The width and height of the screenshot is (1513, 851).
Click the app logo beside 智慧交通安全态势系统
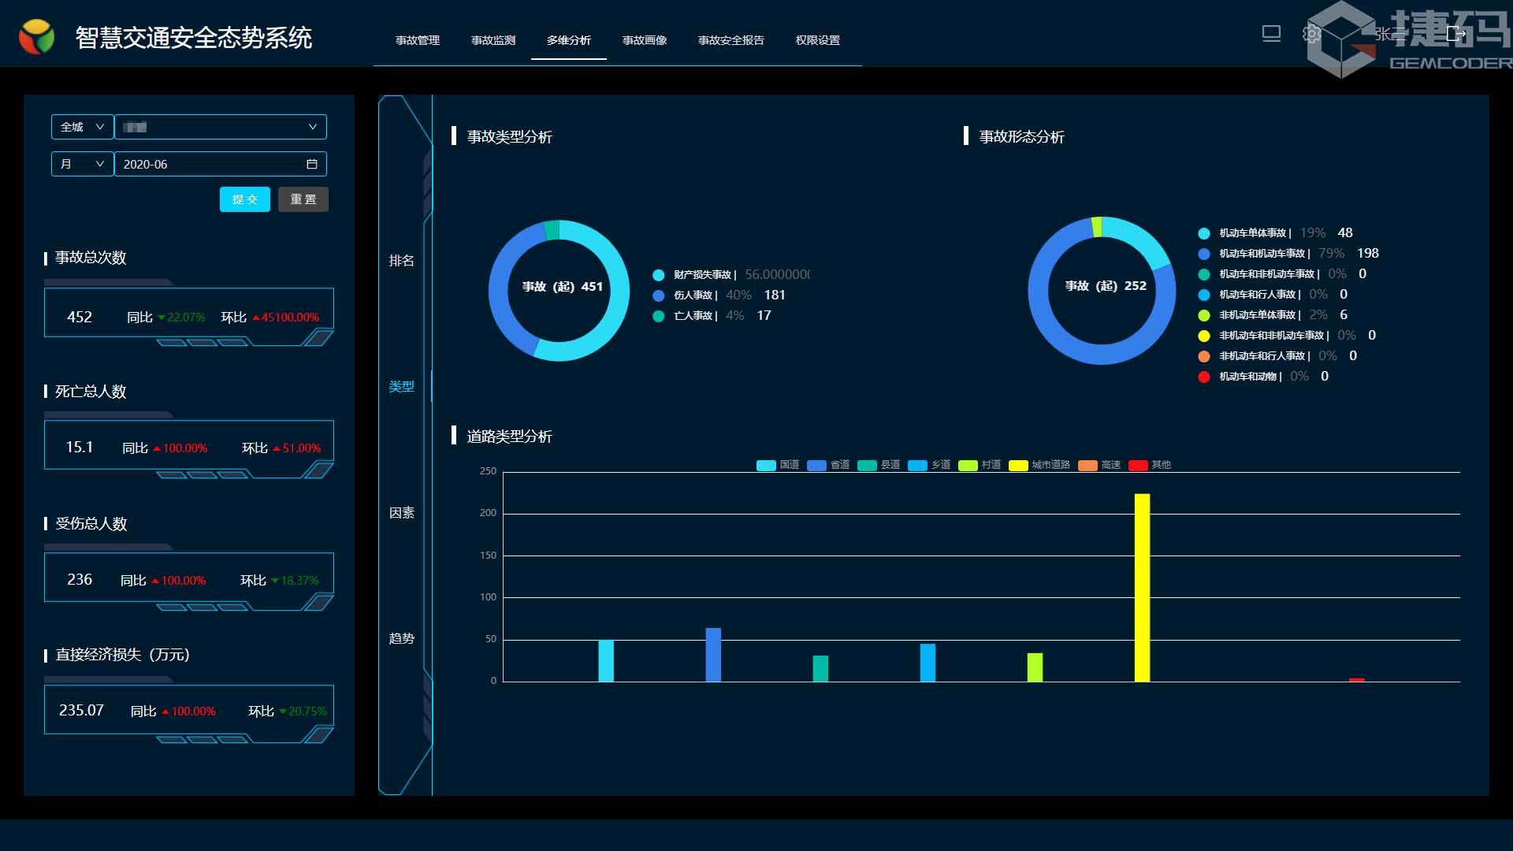point(37,37)
